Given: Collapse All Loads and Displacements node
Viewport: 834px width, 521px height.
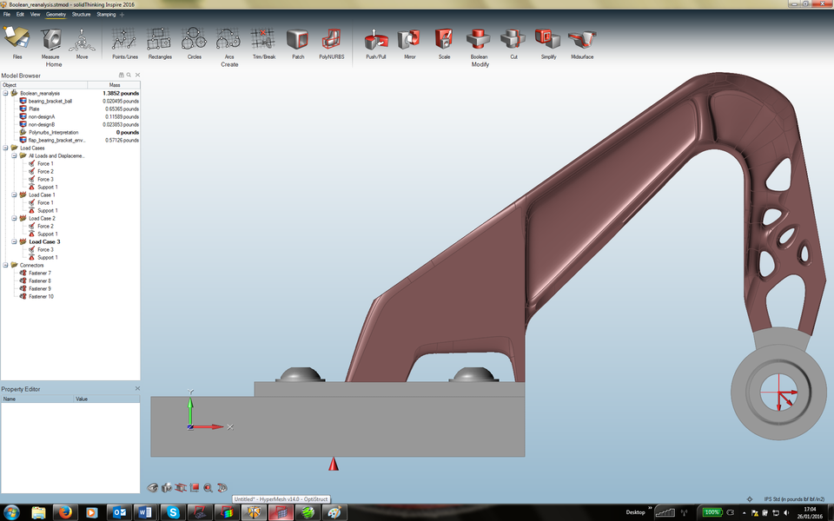Looking at the screenshot, I should pyautogui.click(x=15, y=155).
